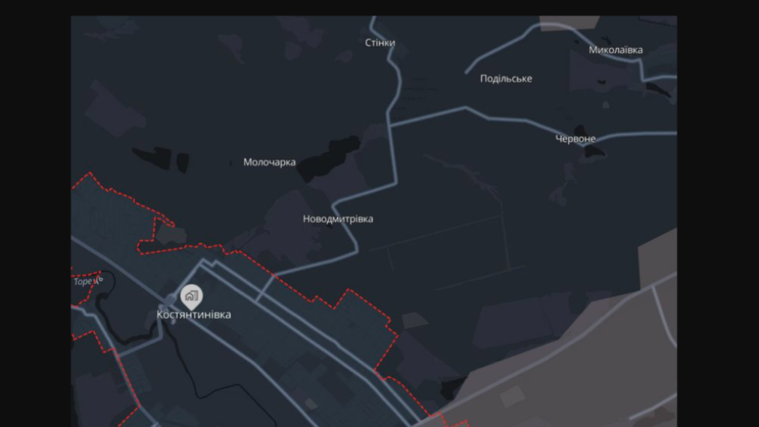Click the Костянтинівка city marker pin
The height and width of the screenshot is (427, 759).
pyautogui.click(x=192, y=296)
